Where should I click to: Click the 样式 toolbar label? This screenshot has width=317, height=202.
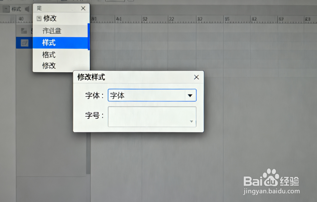pos(15,9)
